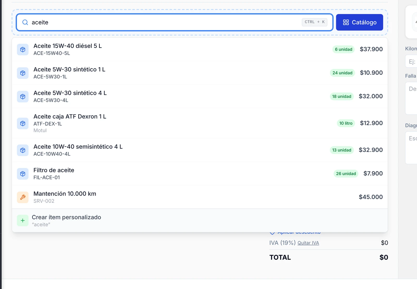Click the green plus icon for custom item
The width and height of the screenshot is (417, 289).
tap(23, 221)
